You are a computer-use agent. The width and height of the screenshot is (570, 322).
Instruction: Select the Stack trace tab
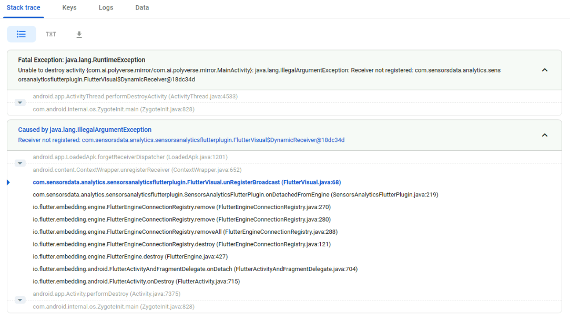pos(24,8)
